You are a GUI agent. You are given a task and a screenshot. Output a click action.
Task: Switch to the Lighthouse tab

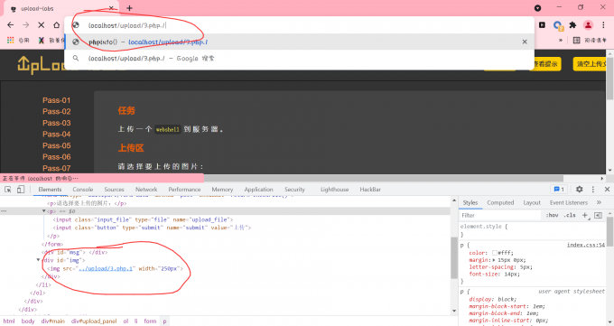[334, 190]
